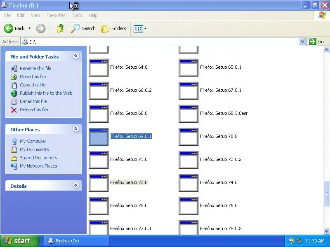The image size is (330, 247).
Task: Toggle the Folders pane
Action: [113, 28]
